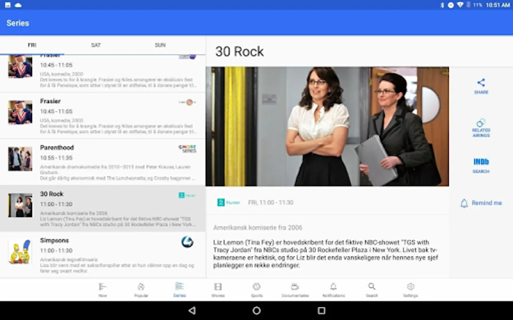Screen dimensions: 513x320
Task: Switch to the SAT tab
Action: (96, 45)
